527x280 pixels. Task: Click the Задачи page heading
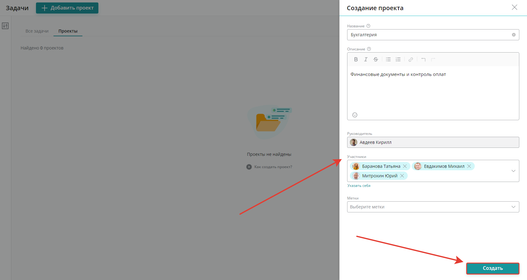coord(17,8)
